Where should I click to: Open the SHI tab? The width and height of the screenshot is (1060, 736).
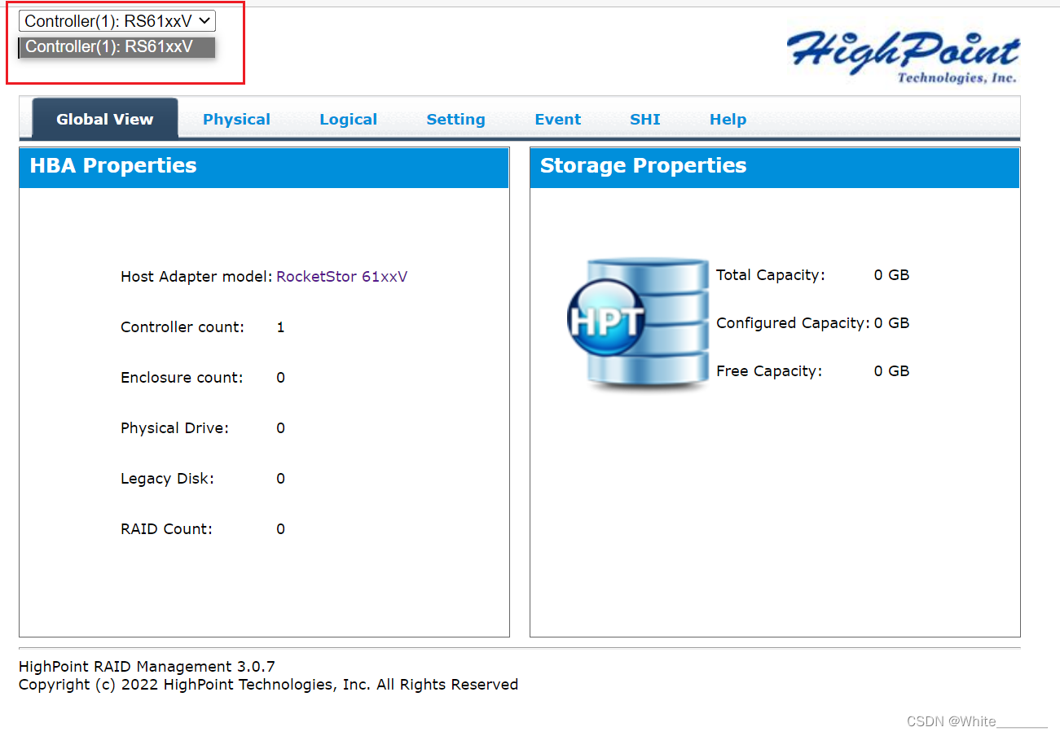[644, 119]
